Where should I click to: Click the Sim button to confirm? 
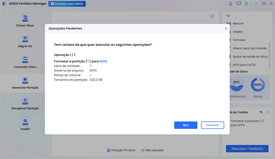click(186, 125)
